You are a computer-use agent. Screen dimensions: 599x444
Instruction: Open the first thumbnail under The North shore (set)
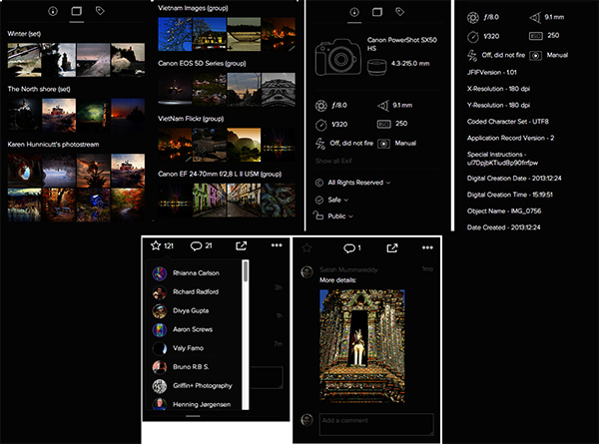point(24,115)
